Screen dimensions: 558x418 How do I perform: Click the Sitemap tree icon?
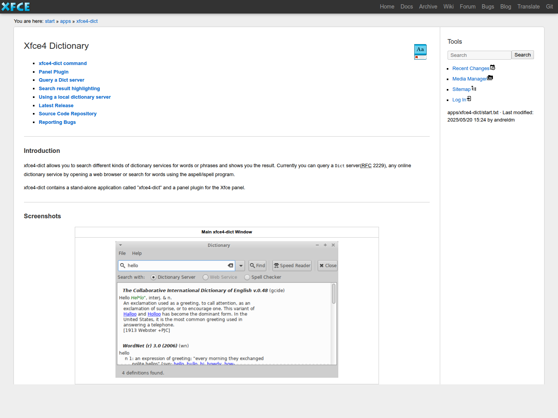click(474, 89)
